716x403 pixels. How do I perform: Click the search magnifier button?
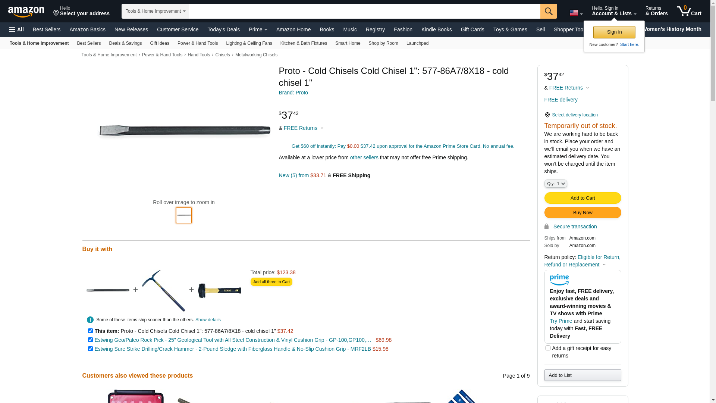point(549,11)
